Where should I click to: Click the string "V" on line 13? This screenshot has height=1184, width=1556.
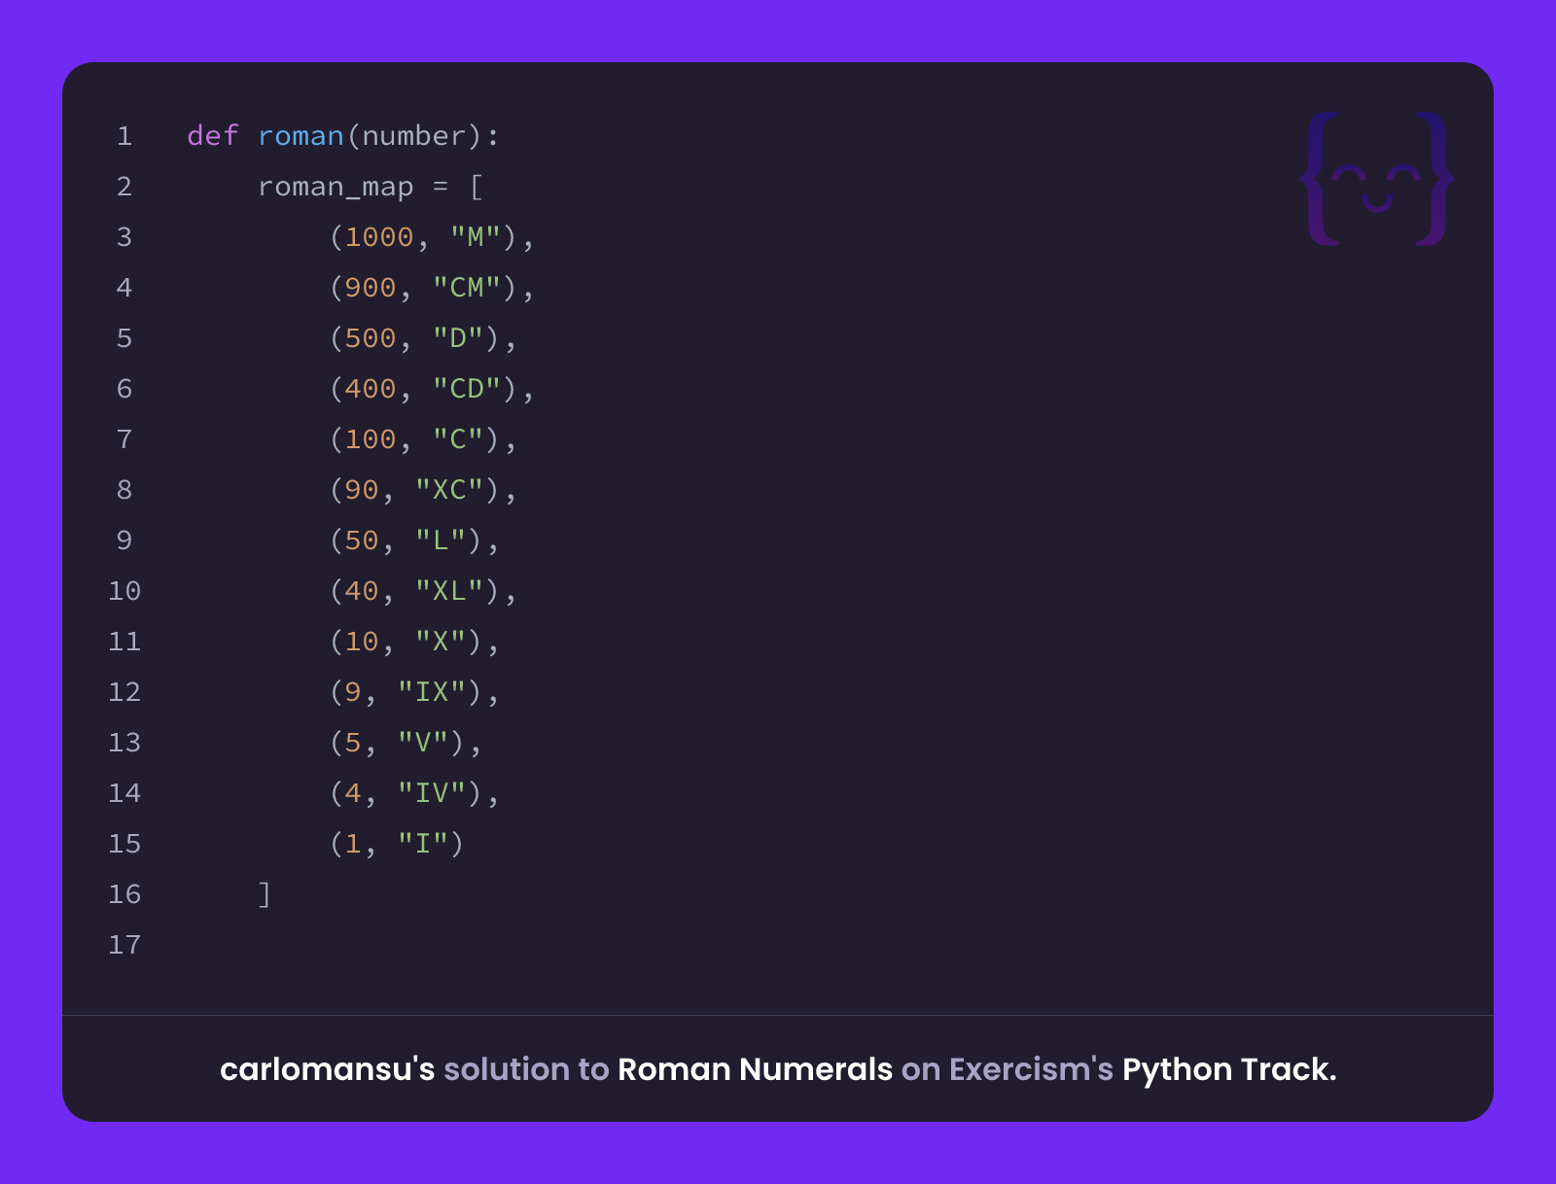423,742
